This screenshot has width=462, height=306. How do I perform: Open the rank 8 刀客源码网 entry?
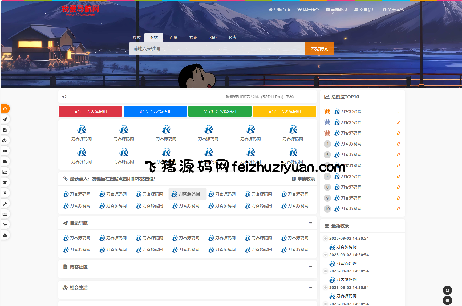[348, 187]
